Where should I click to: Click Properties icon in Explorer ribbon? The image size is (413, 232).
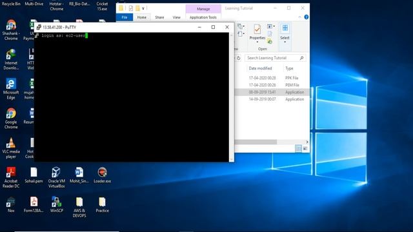coord(257,29)
